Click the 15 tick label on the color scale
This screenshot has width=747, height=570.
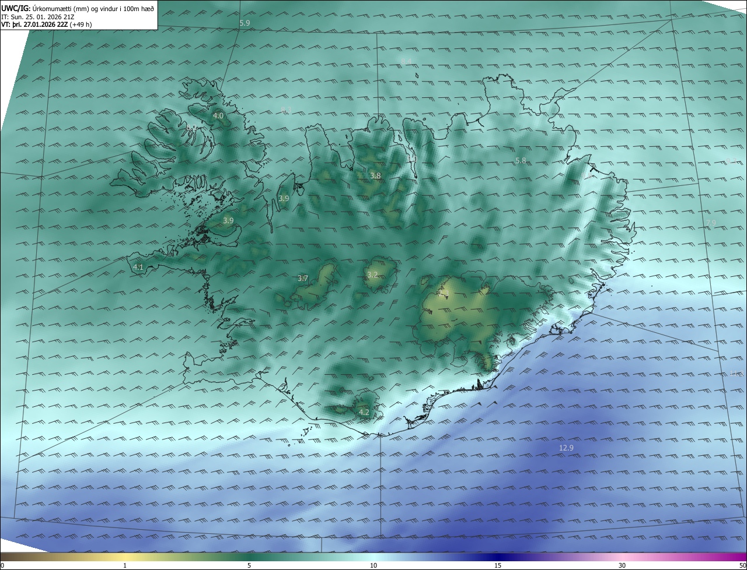498,565
